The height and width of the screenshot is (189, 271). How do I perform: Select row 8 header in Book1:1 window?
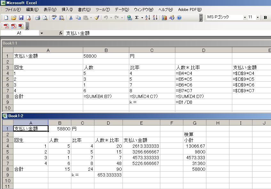(8, 96)
